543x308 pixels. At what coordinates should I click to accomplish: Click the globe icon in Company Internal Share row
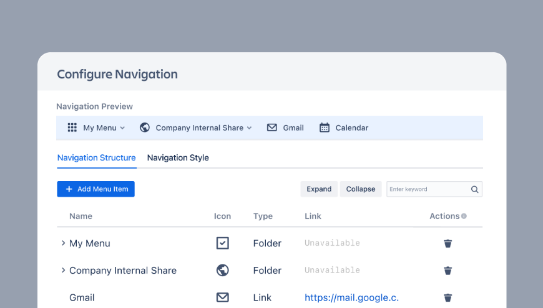tap(222, 270)
